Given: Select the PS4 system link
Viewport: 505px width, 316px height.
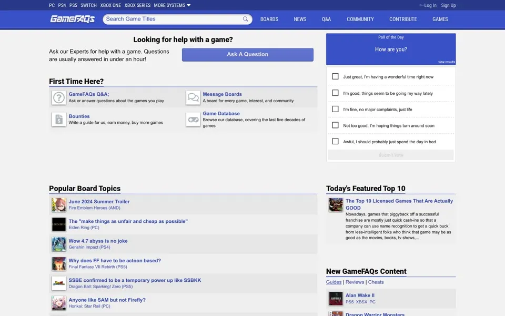Looking at the screenshot, I should pyautogui.click(x=62, y=5).
